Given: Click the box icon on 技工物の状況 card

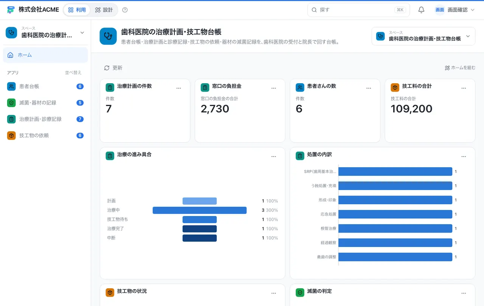Looking at the screenshot, I should pyautogui.click(x=110, y=293).
